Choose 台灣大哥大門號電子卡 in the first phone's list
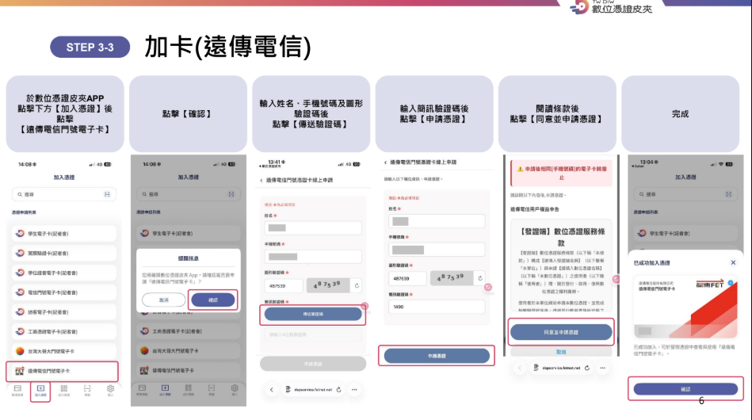The height and width of the screenshot is (420, 752). pos(63,349)
